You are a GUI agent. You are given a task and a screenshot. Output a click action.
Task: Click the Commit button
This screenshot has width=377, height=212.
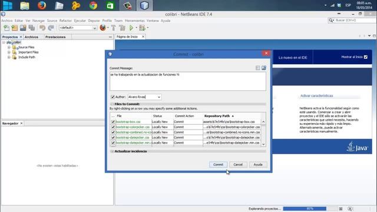pos(218,165)
